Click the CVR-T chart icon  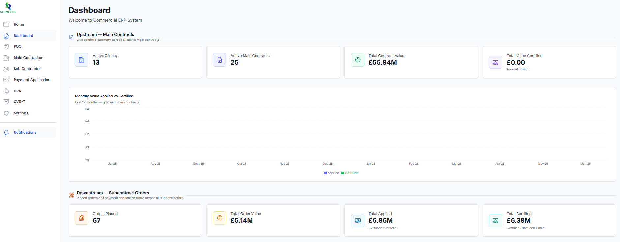coord(6,102)
